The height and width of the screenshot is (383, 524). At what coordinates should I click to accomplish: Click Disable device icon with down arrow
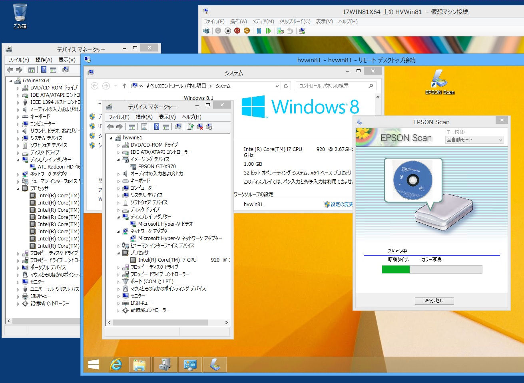pos(209,127)
